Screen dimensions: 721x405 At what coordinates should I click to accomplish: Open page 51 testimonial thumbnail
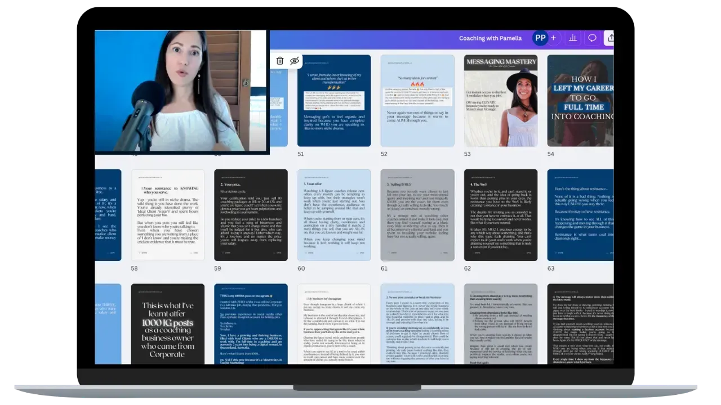tap(334, 100)
